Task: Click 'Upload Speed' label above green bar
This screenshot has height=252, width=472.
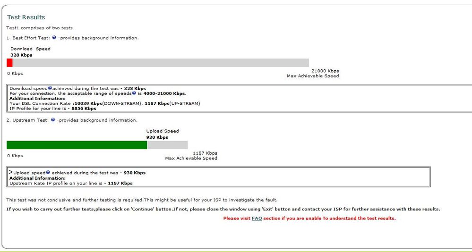Action: (163, 131)
